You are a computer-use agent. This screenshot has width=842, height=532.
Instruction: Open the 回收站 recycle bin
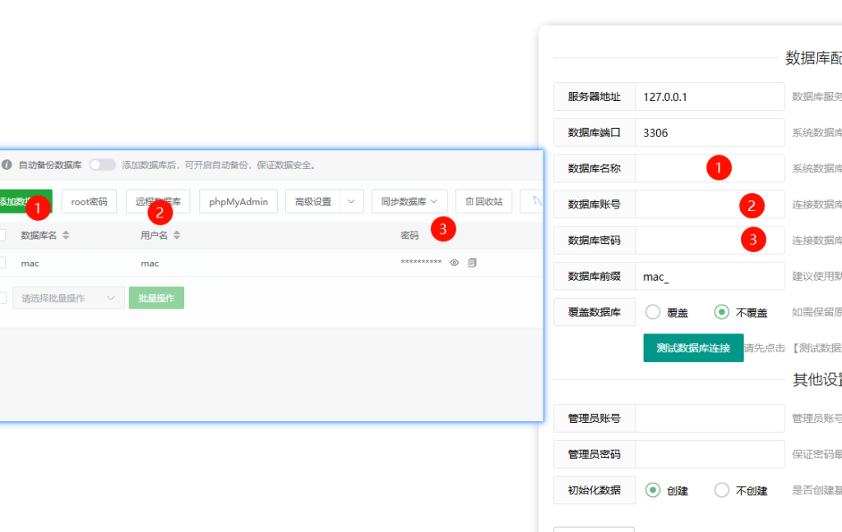(x=483, y=202)
